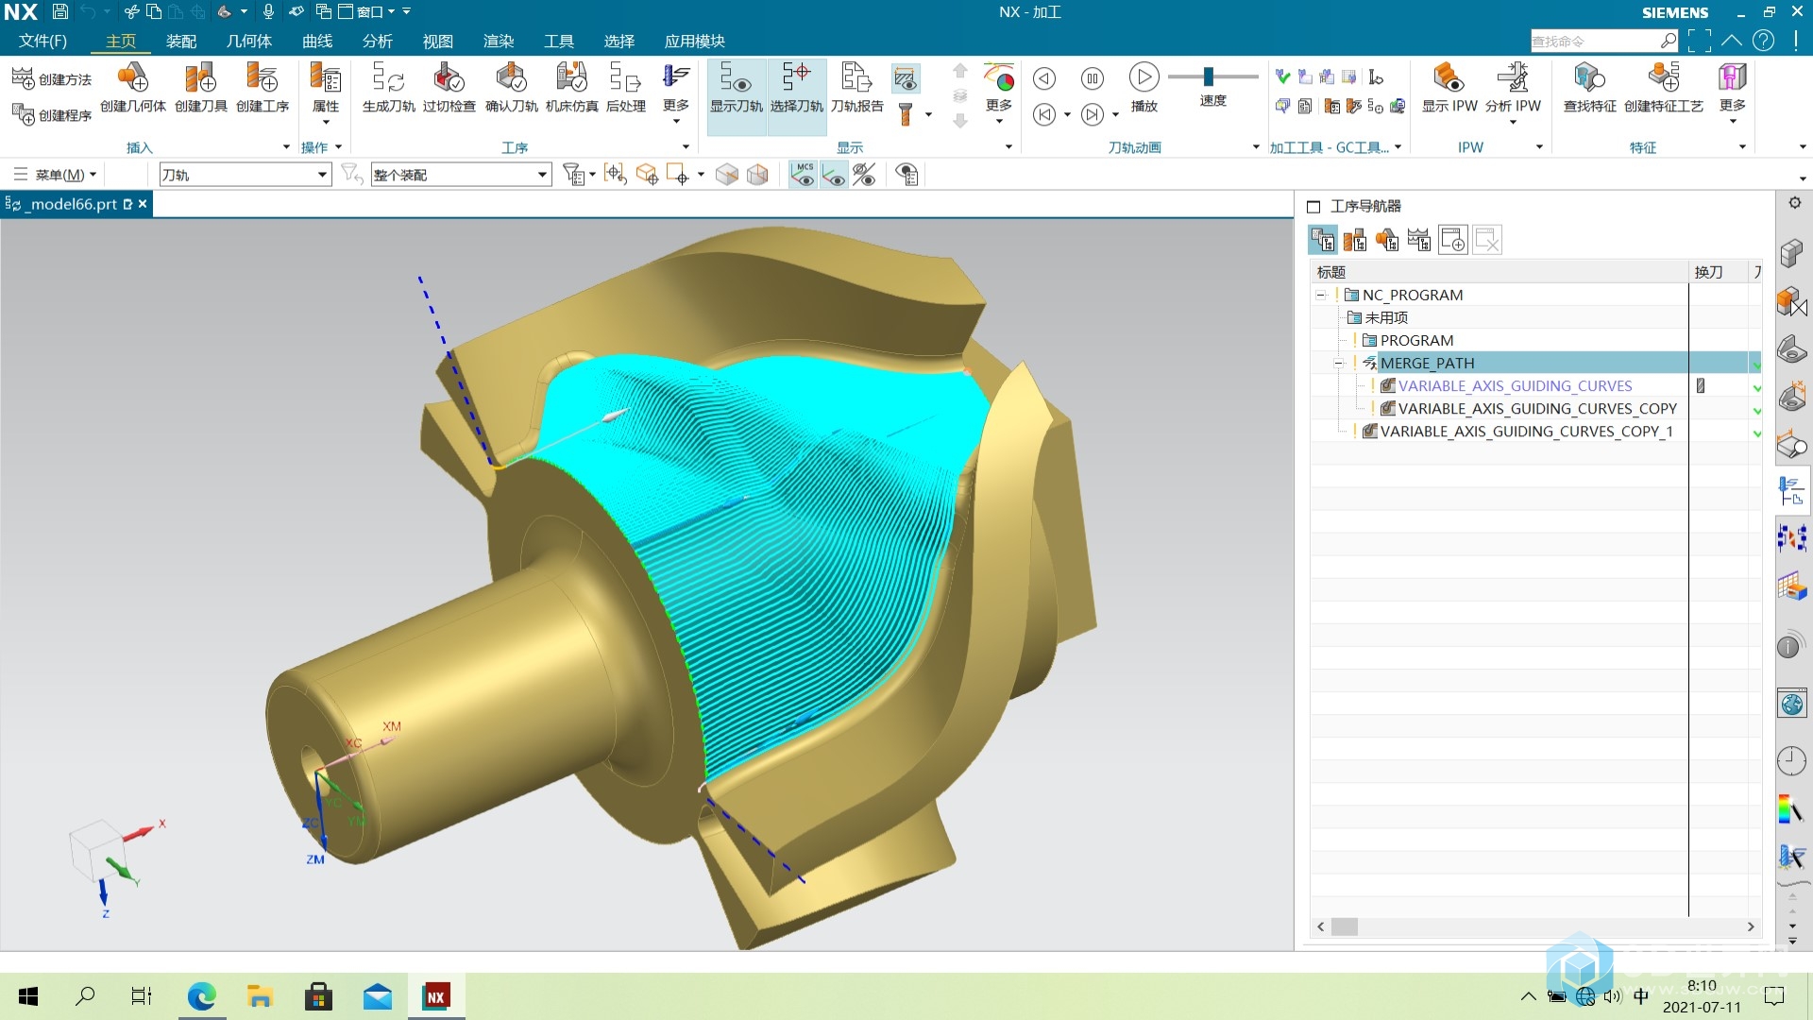Toggle 选择刀轨 (Select Tool Path)
This screenshot has width=1813, height=1020.
(797, 96)
